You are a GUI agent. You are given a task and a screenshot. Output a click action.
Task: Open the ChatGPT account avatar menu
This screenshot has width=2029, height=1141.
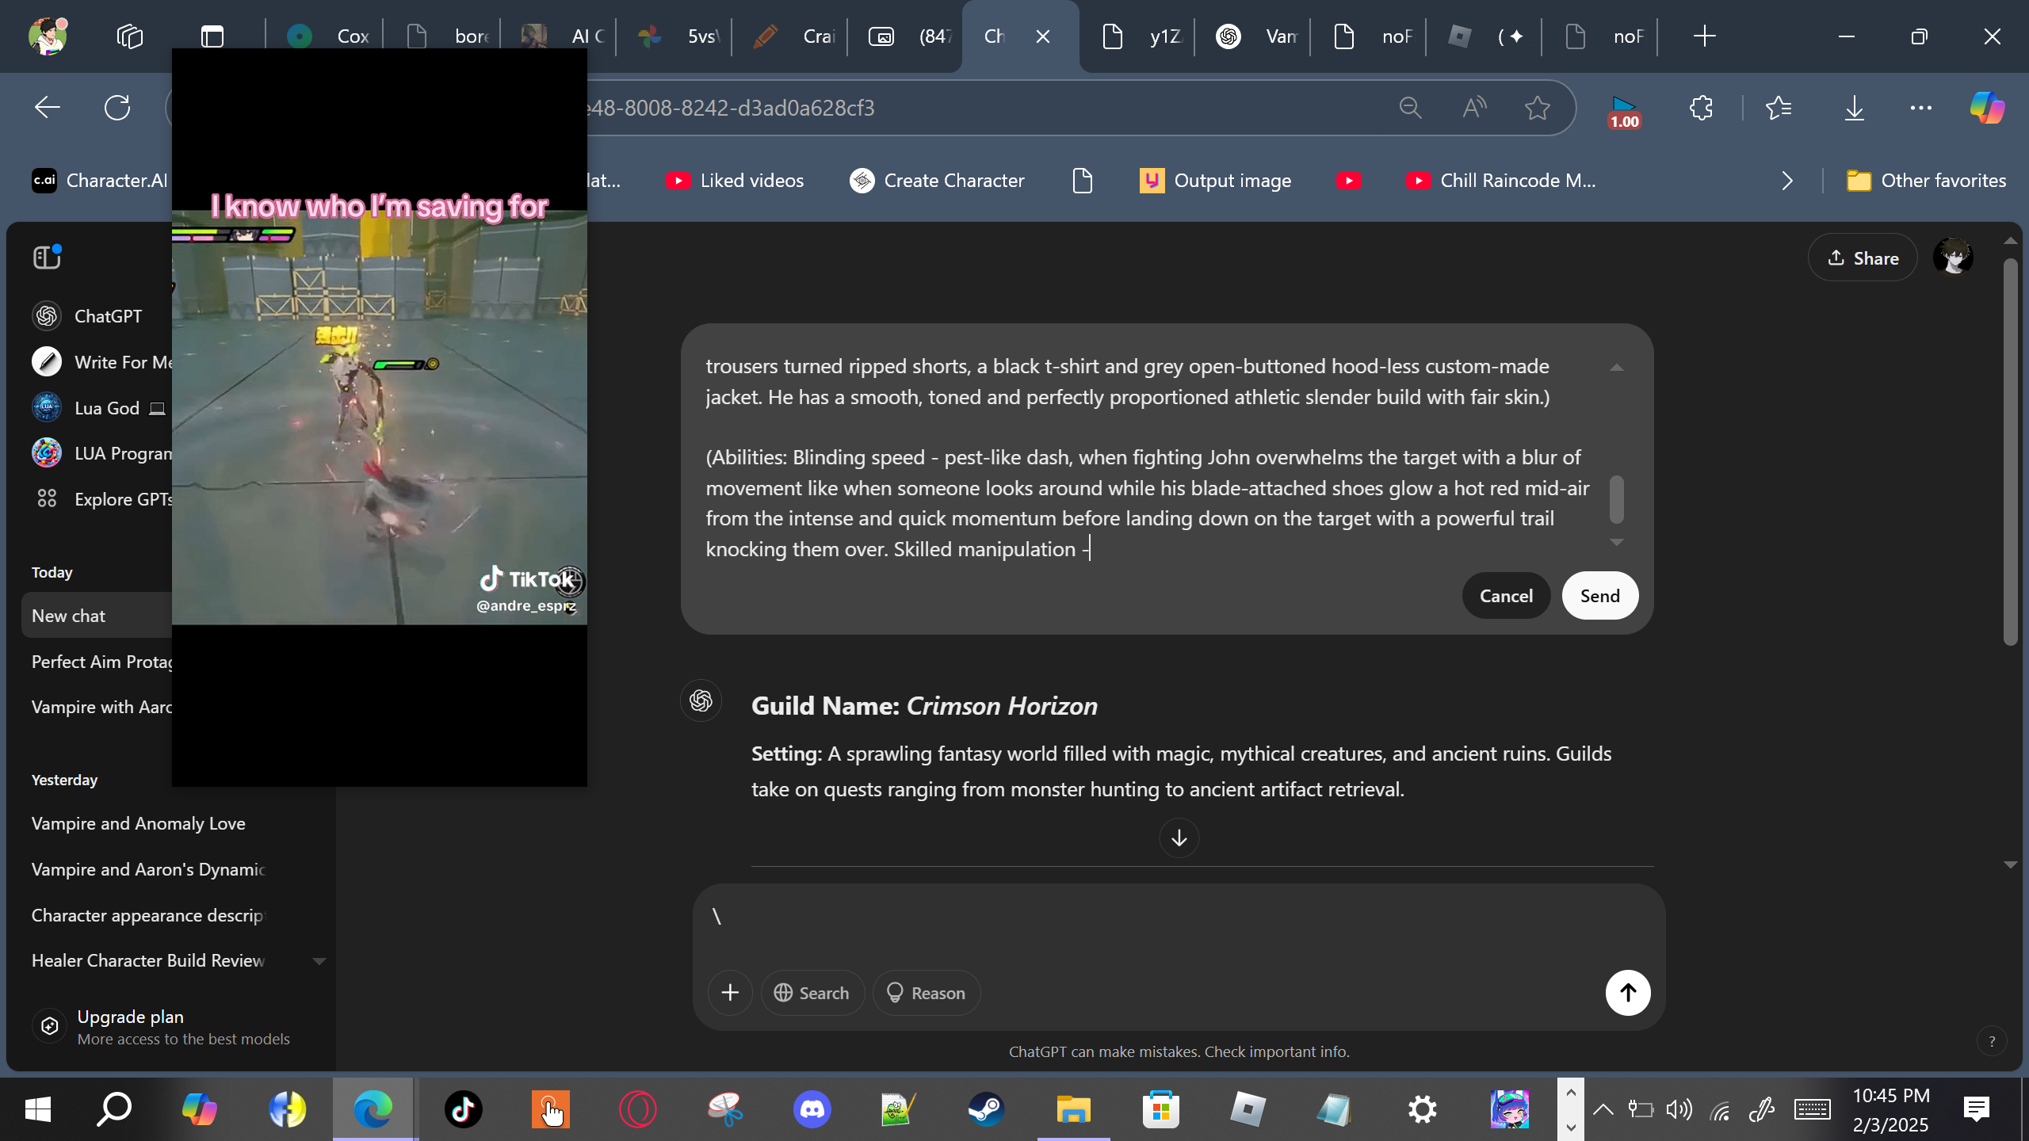1953,258
